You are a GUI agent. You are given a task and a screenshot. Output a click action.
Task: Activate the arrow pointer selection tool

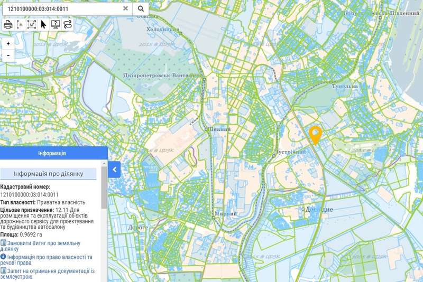(44, 24)
